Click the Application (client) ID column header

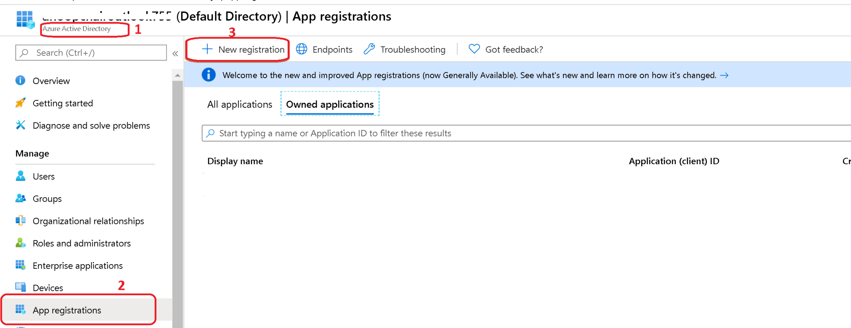coord(674,161)
